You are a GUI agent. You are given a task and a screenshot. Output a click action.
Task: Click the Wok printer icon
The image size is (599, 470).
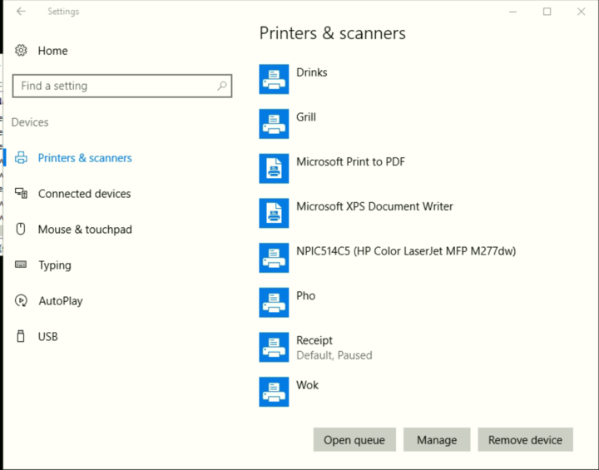pos(274,392)
